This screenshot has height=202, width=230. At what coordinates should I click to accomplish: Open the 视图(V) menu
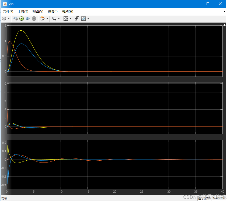tap(38, 12)
